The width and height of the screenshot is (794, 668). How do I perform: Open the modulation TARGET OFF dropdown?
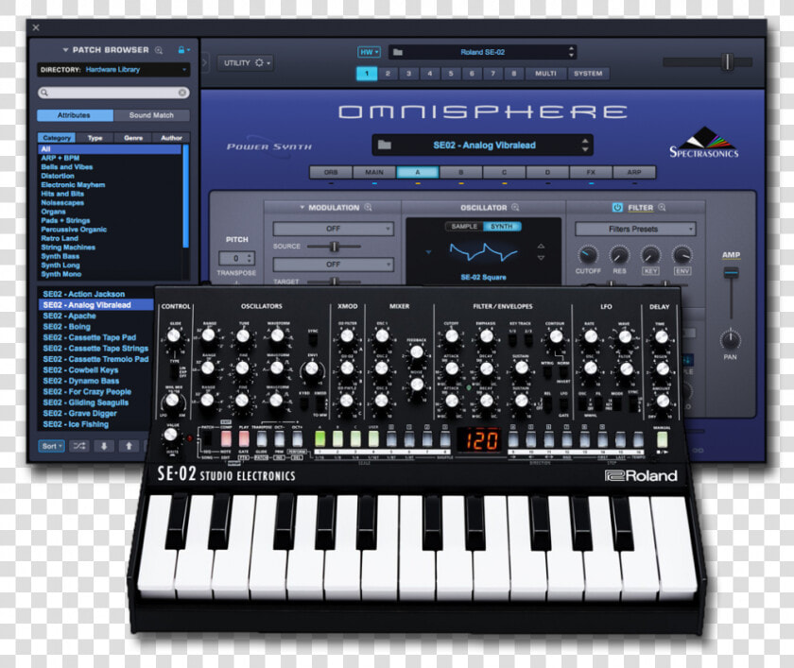[x=333, y=265]
